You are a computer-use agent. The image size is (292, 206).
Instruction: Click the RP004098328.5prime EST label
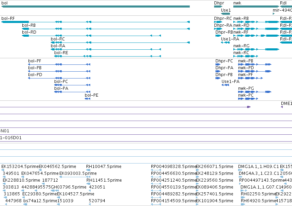click(x=174, y=167)
